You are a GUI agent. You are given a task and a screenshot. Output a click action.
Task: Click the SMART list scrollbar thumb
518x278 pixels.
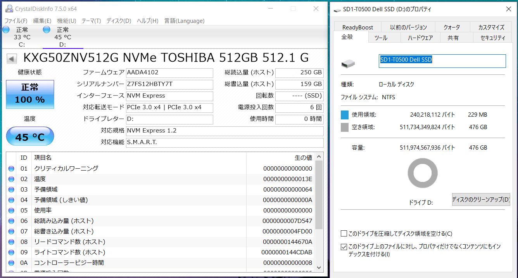(319, 195)
